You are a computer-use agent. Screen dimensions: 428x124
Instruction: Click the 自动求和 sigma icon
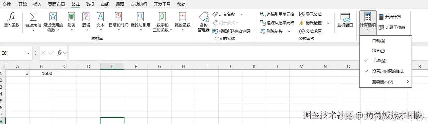[33, 17]
